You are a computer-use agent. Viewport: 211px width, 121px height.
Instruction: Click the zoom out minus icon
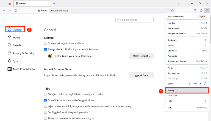[x=189, y=83]
